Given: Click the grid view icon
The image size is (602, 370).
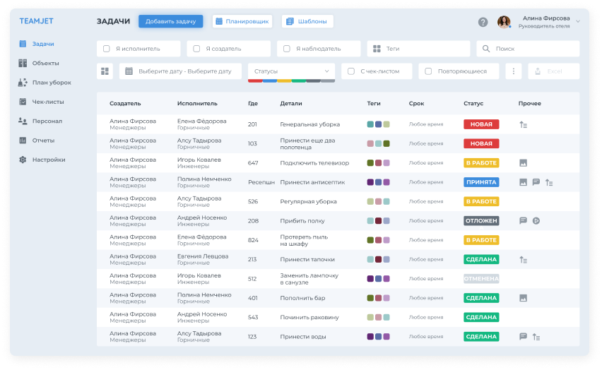Looking at the screenshot, I should [x=105, y=71].
